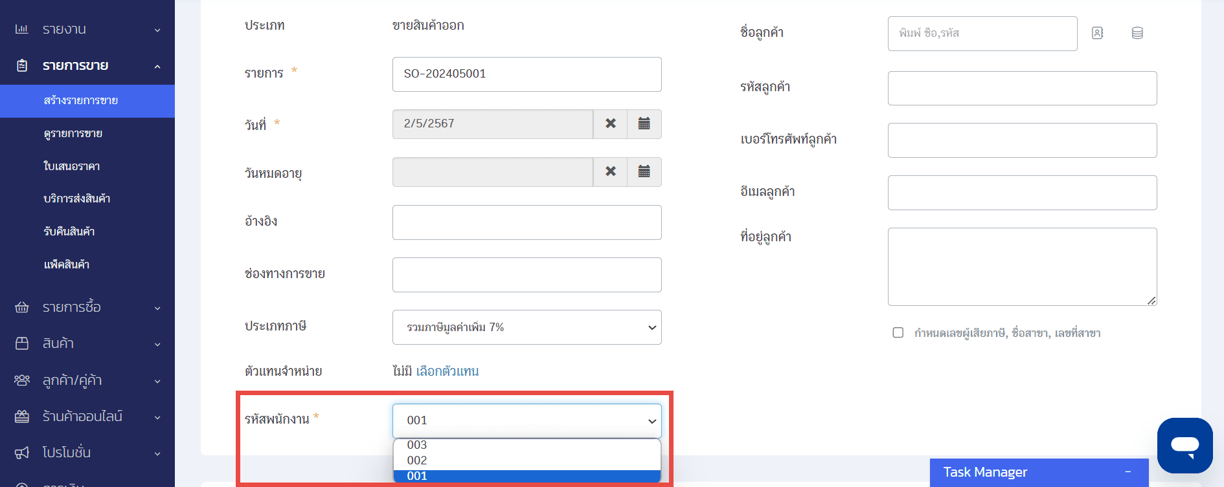The height and width of the screenshot is (487, 1224).
Task: Select สร้างรายการขาย in sidebar
Action: (87, 101)
